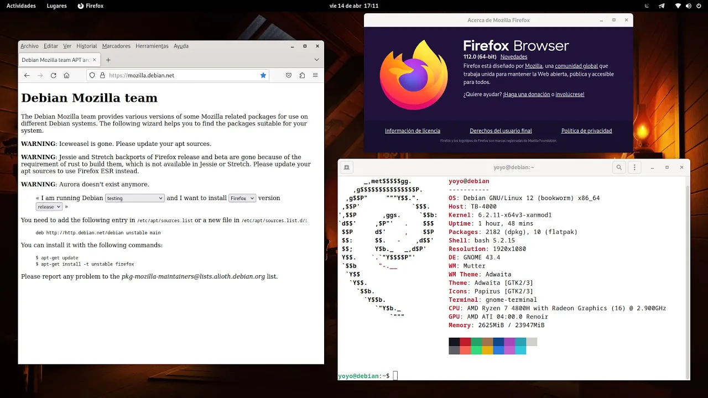The image size is (708, 398).
Task: Click the comunidad global link
Action: [x=576, y=66]
